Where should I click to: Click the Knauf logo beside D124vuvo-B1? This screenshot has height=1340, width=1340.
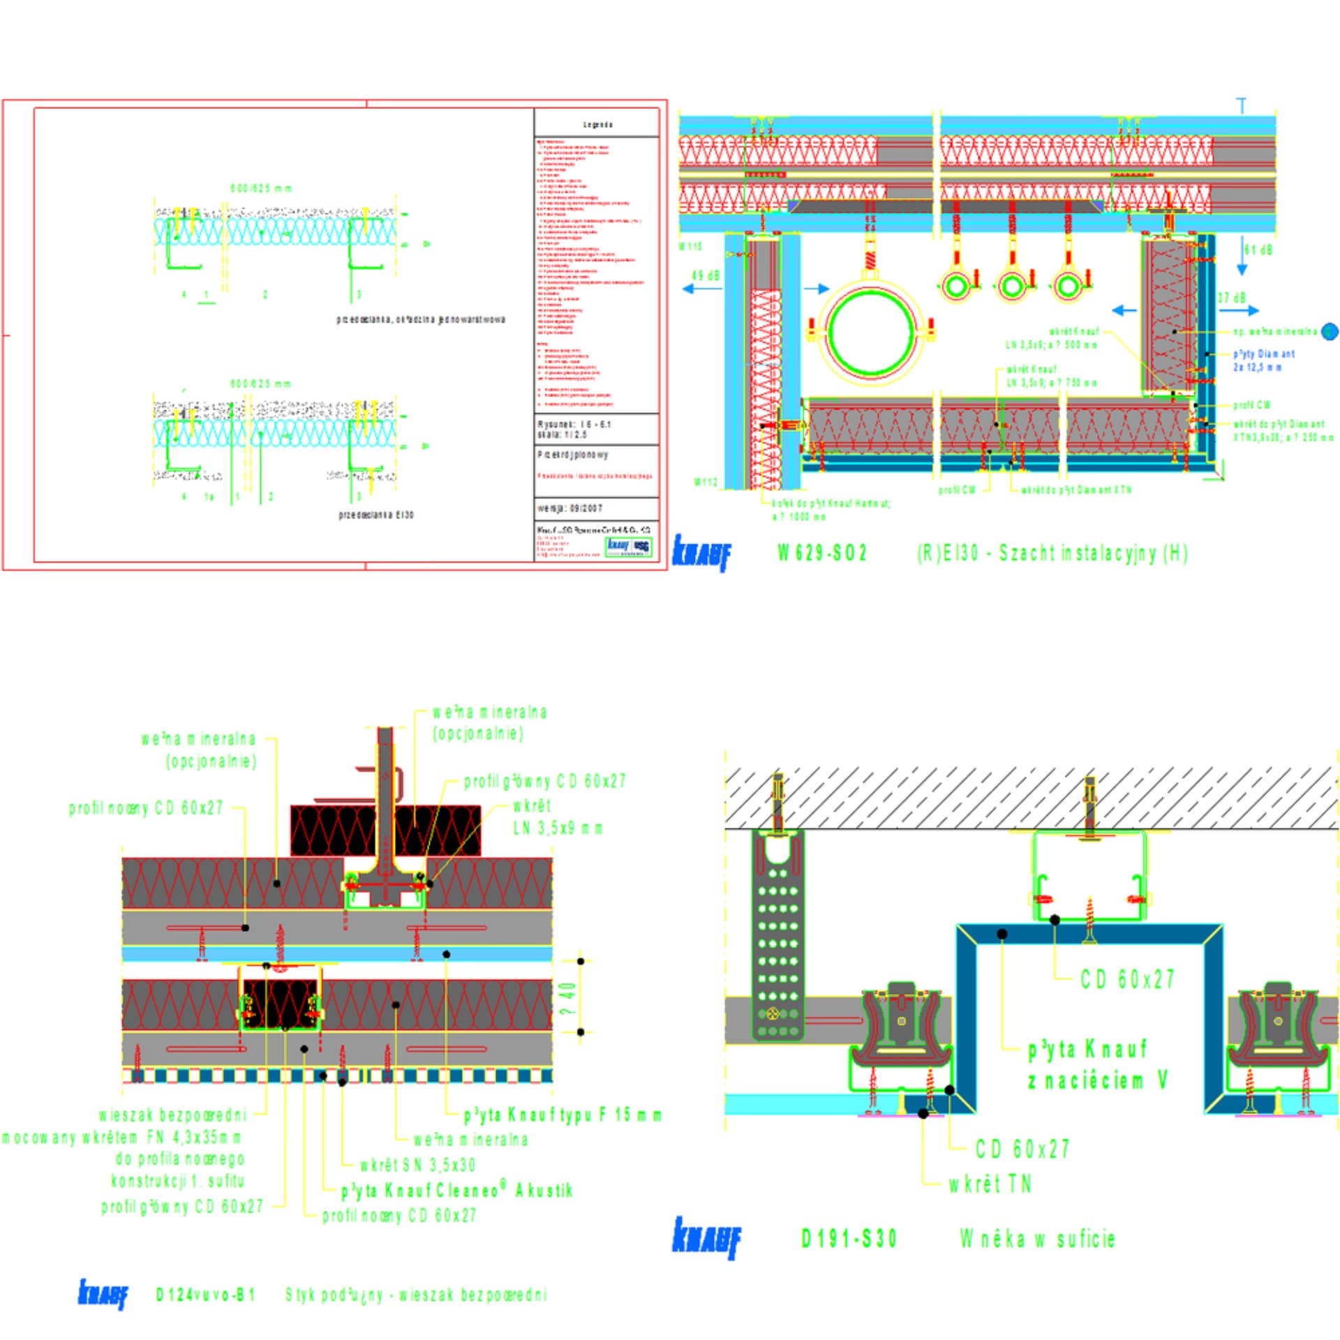coord(103,1295)
